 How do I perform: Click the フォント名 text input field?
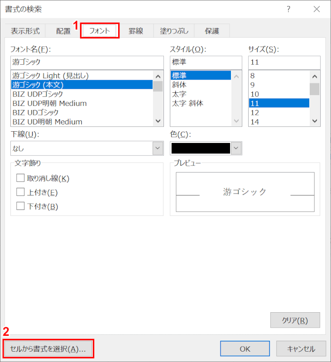click(x=86, y=62)
